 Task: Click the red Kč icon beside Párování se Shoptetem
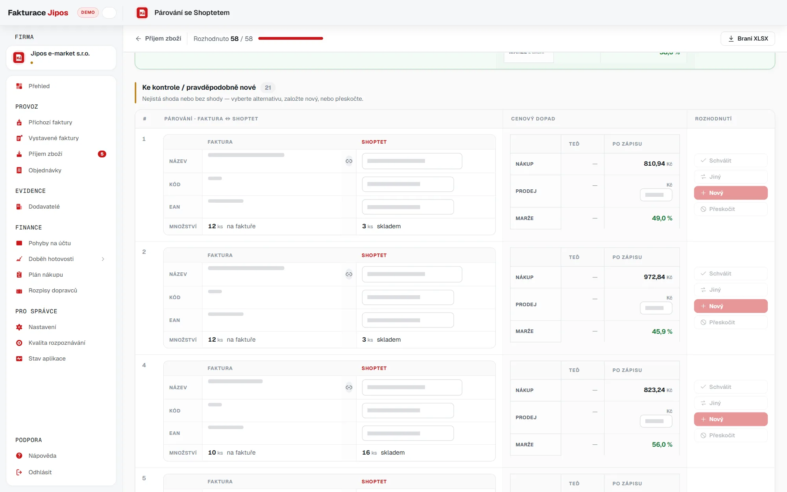142,13
